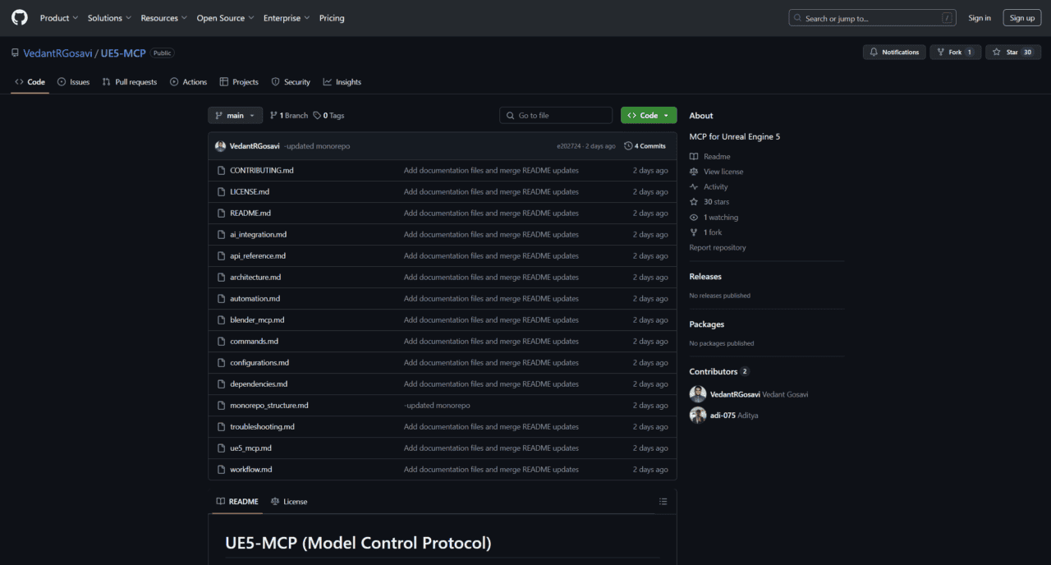Click the file icon beside workflow.md

[x=221, y=469]
